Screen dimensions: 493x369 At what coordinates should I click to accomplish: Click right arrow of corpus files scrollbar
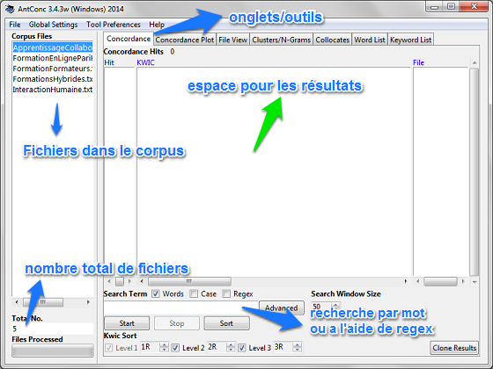[88, 302]
